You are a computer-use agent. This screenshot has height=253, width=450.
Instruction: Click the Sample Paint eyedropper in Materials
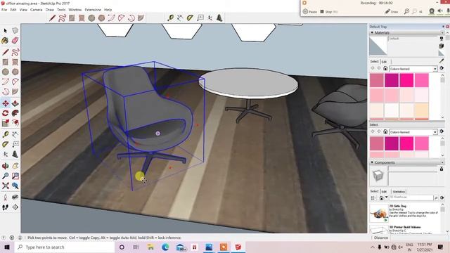[x=442, y=61]
